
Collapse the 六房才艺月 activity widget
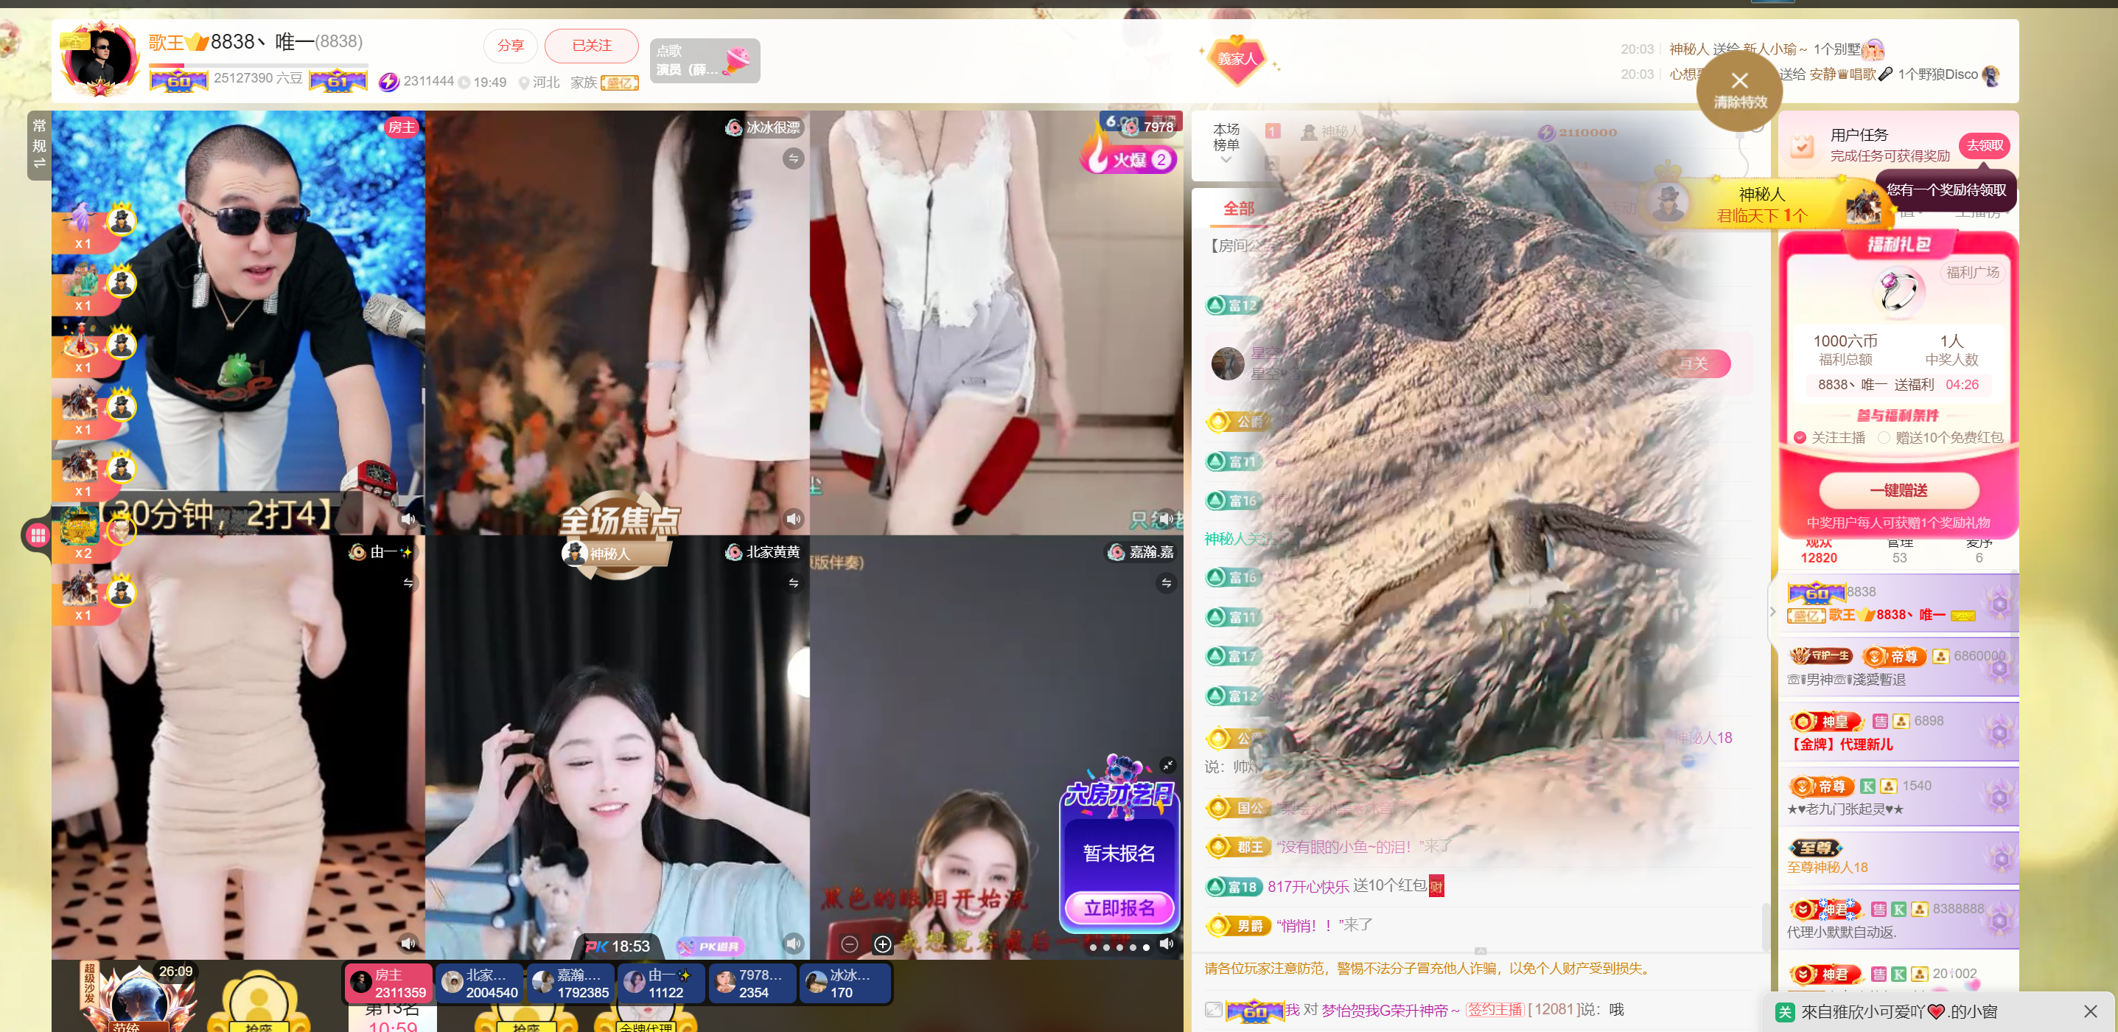pos(1167,764)
